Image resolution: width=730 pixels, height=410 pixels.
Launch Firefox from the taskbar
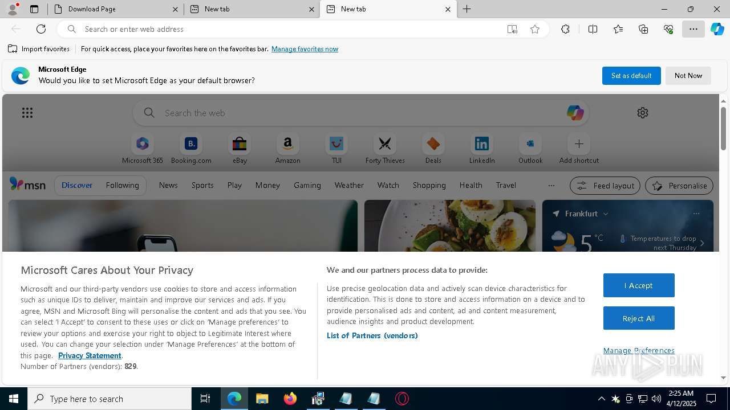coord(290,399)
